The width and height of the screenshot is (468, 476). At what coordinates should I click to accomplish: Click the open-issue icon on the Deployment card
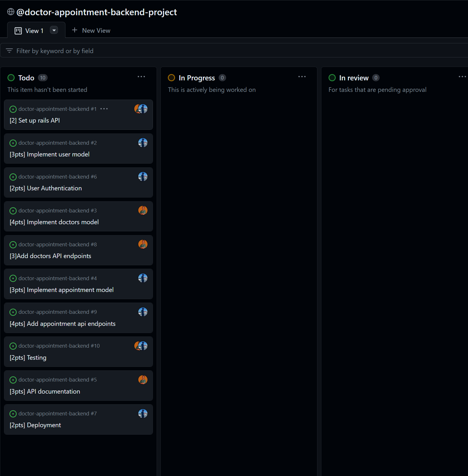13,414
